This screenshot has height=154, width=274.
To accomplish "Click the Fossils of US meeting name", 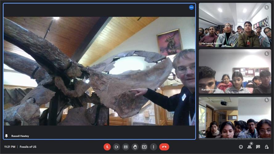I will point(28,147).
